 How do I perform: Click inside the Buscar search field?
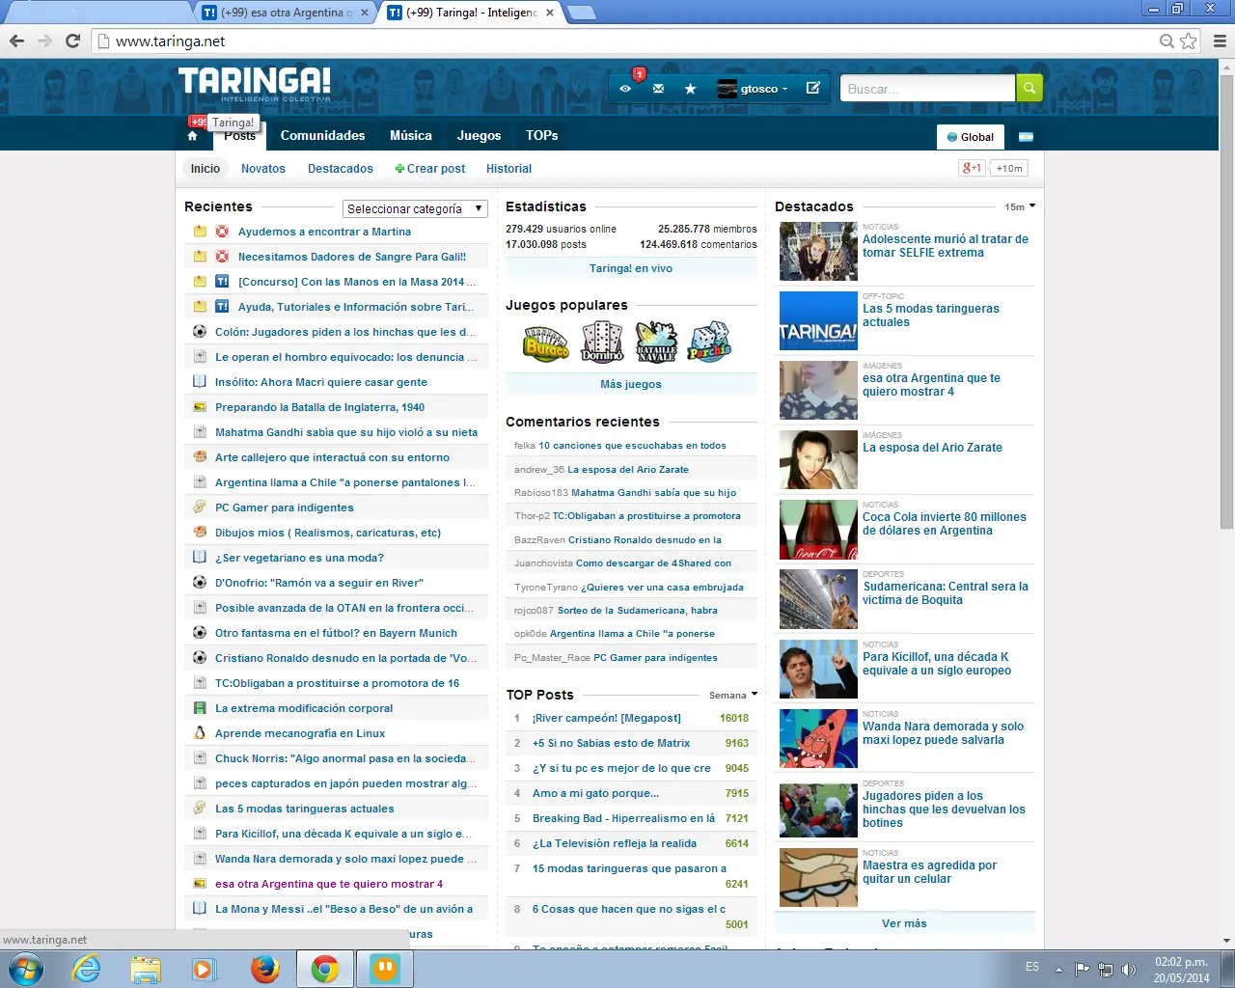pos(928,88)
